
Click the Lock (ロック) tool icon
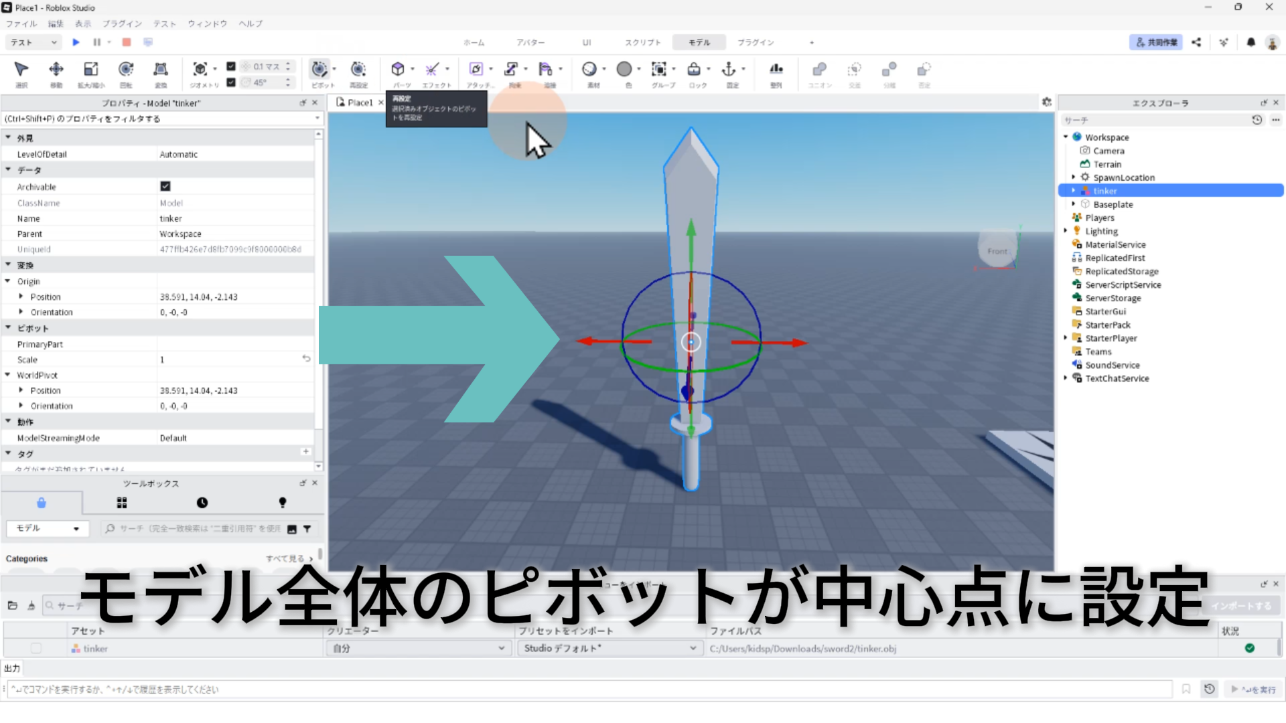pos(694,70)
